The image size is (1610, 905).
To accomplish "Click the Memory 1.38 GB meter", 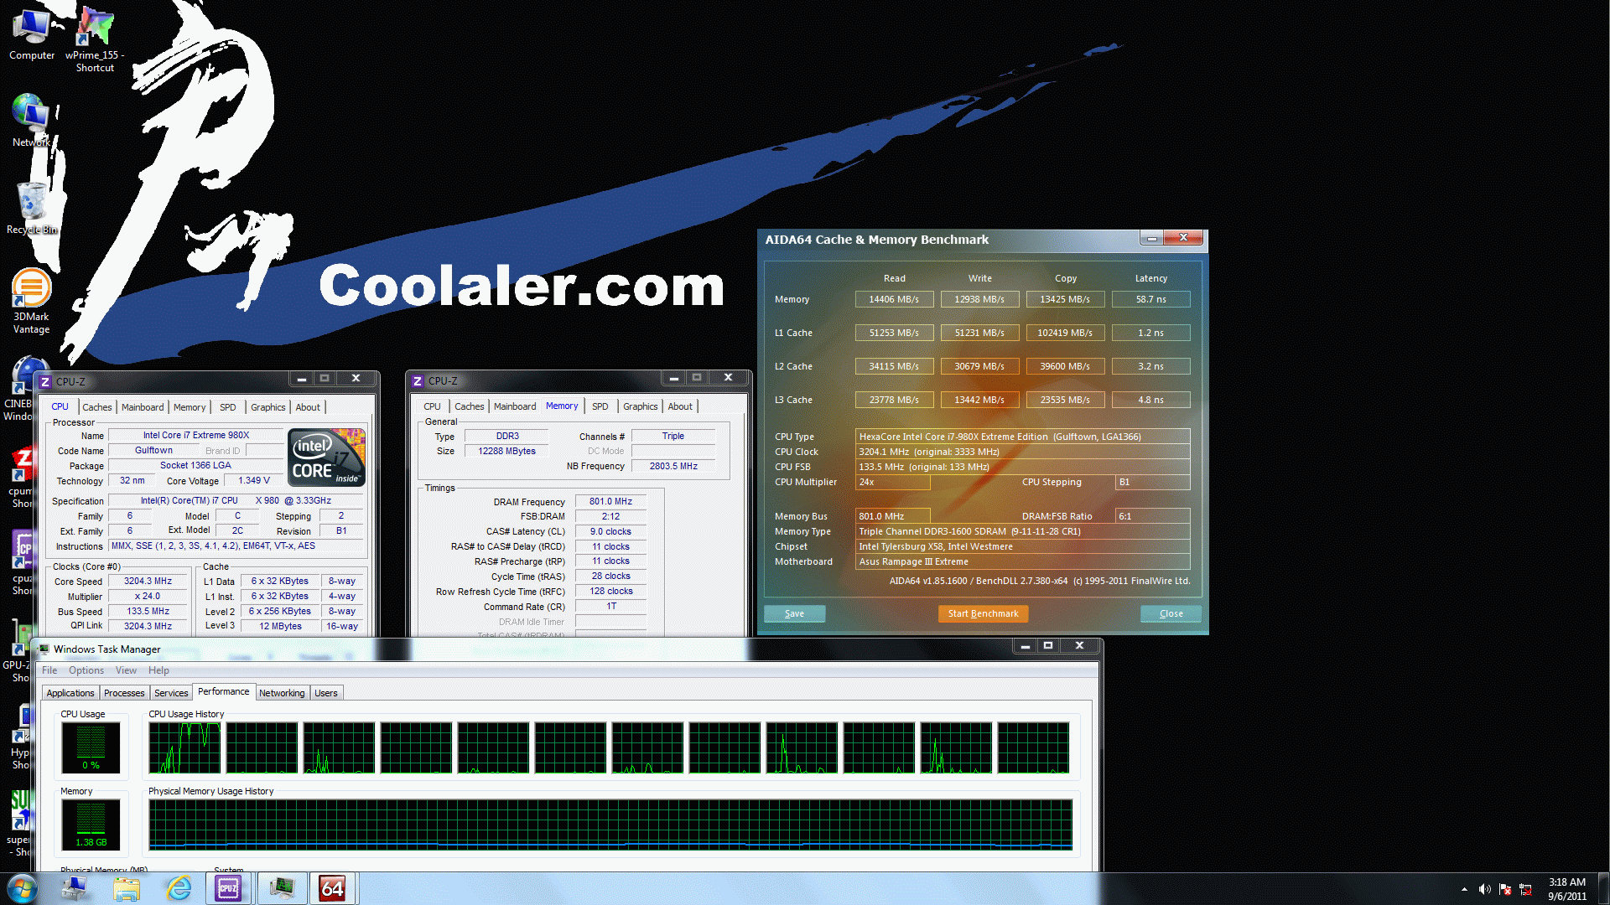I will [x=91, y=825].
